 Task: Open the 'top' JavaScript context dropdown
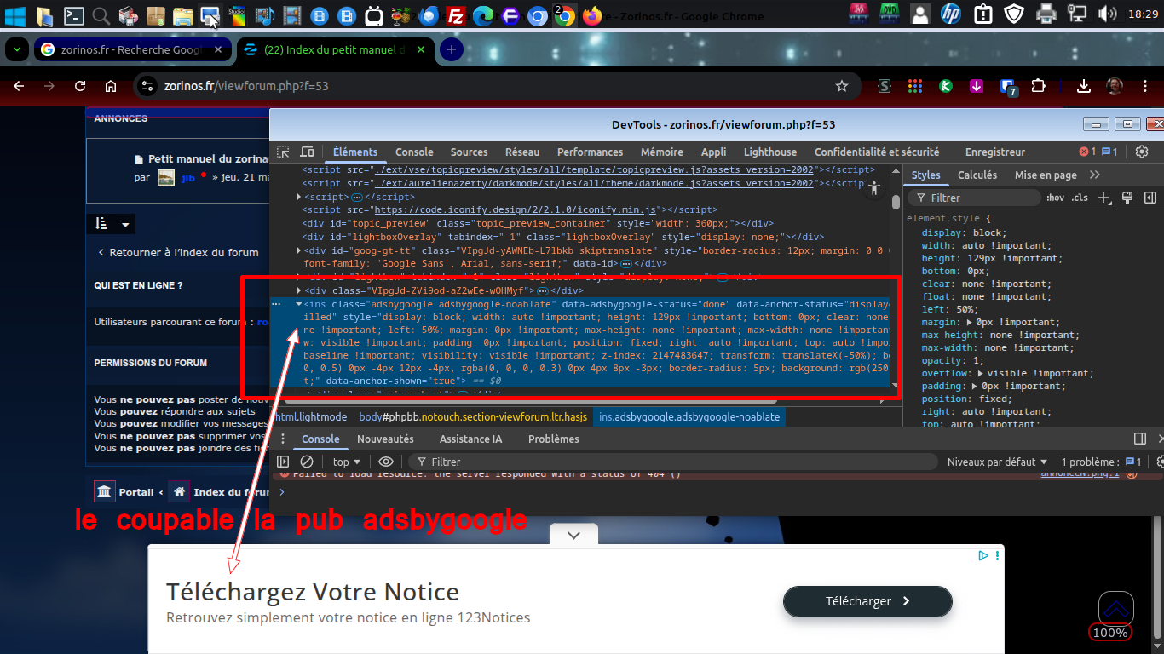(x=346, y=462)
